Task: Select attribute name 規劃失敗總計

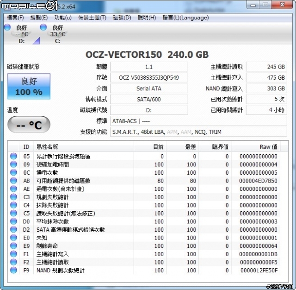Action: tap(52, 197)
